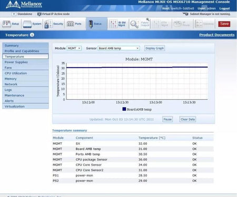The width and height of the screenshot is (237, 197).
Task: Open the Product Documents link
Action: pyautogui.click(x=216, y=35)
